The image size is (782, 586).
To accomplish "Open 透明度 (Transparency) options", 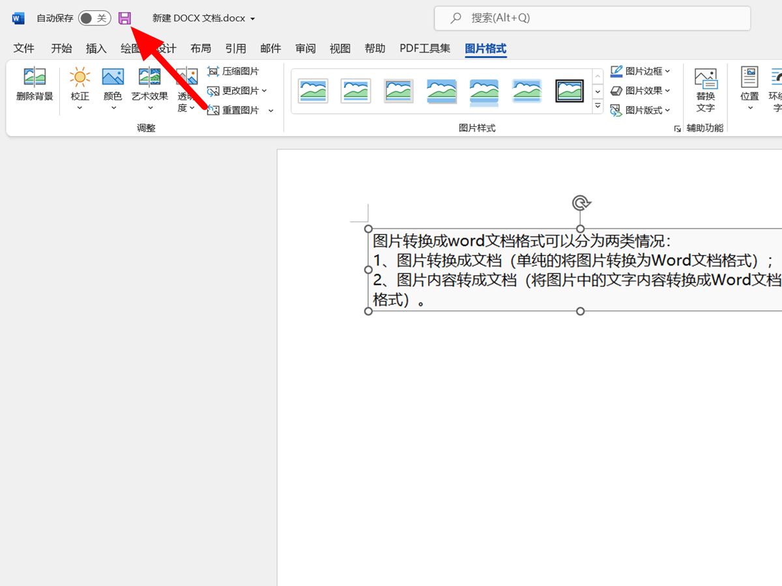I will pos(186,98).
